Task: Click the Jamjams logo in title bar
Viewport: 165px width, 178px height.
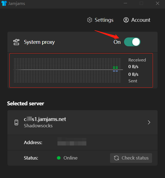Action: pyautogui.click(x=4, y=3)
